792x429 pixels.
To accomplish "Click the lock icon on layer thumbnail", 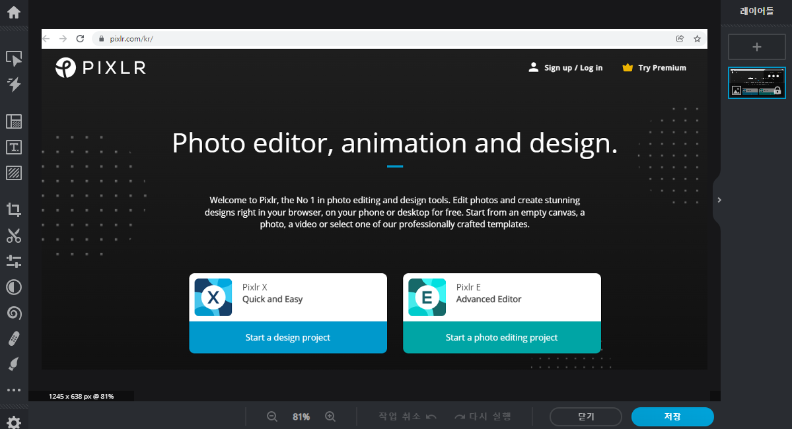I will (x=777, y=91).
